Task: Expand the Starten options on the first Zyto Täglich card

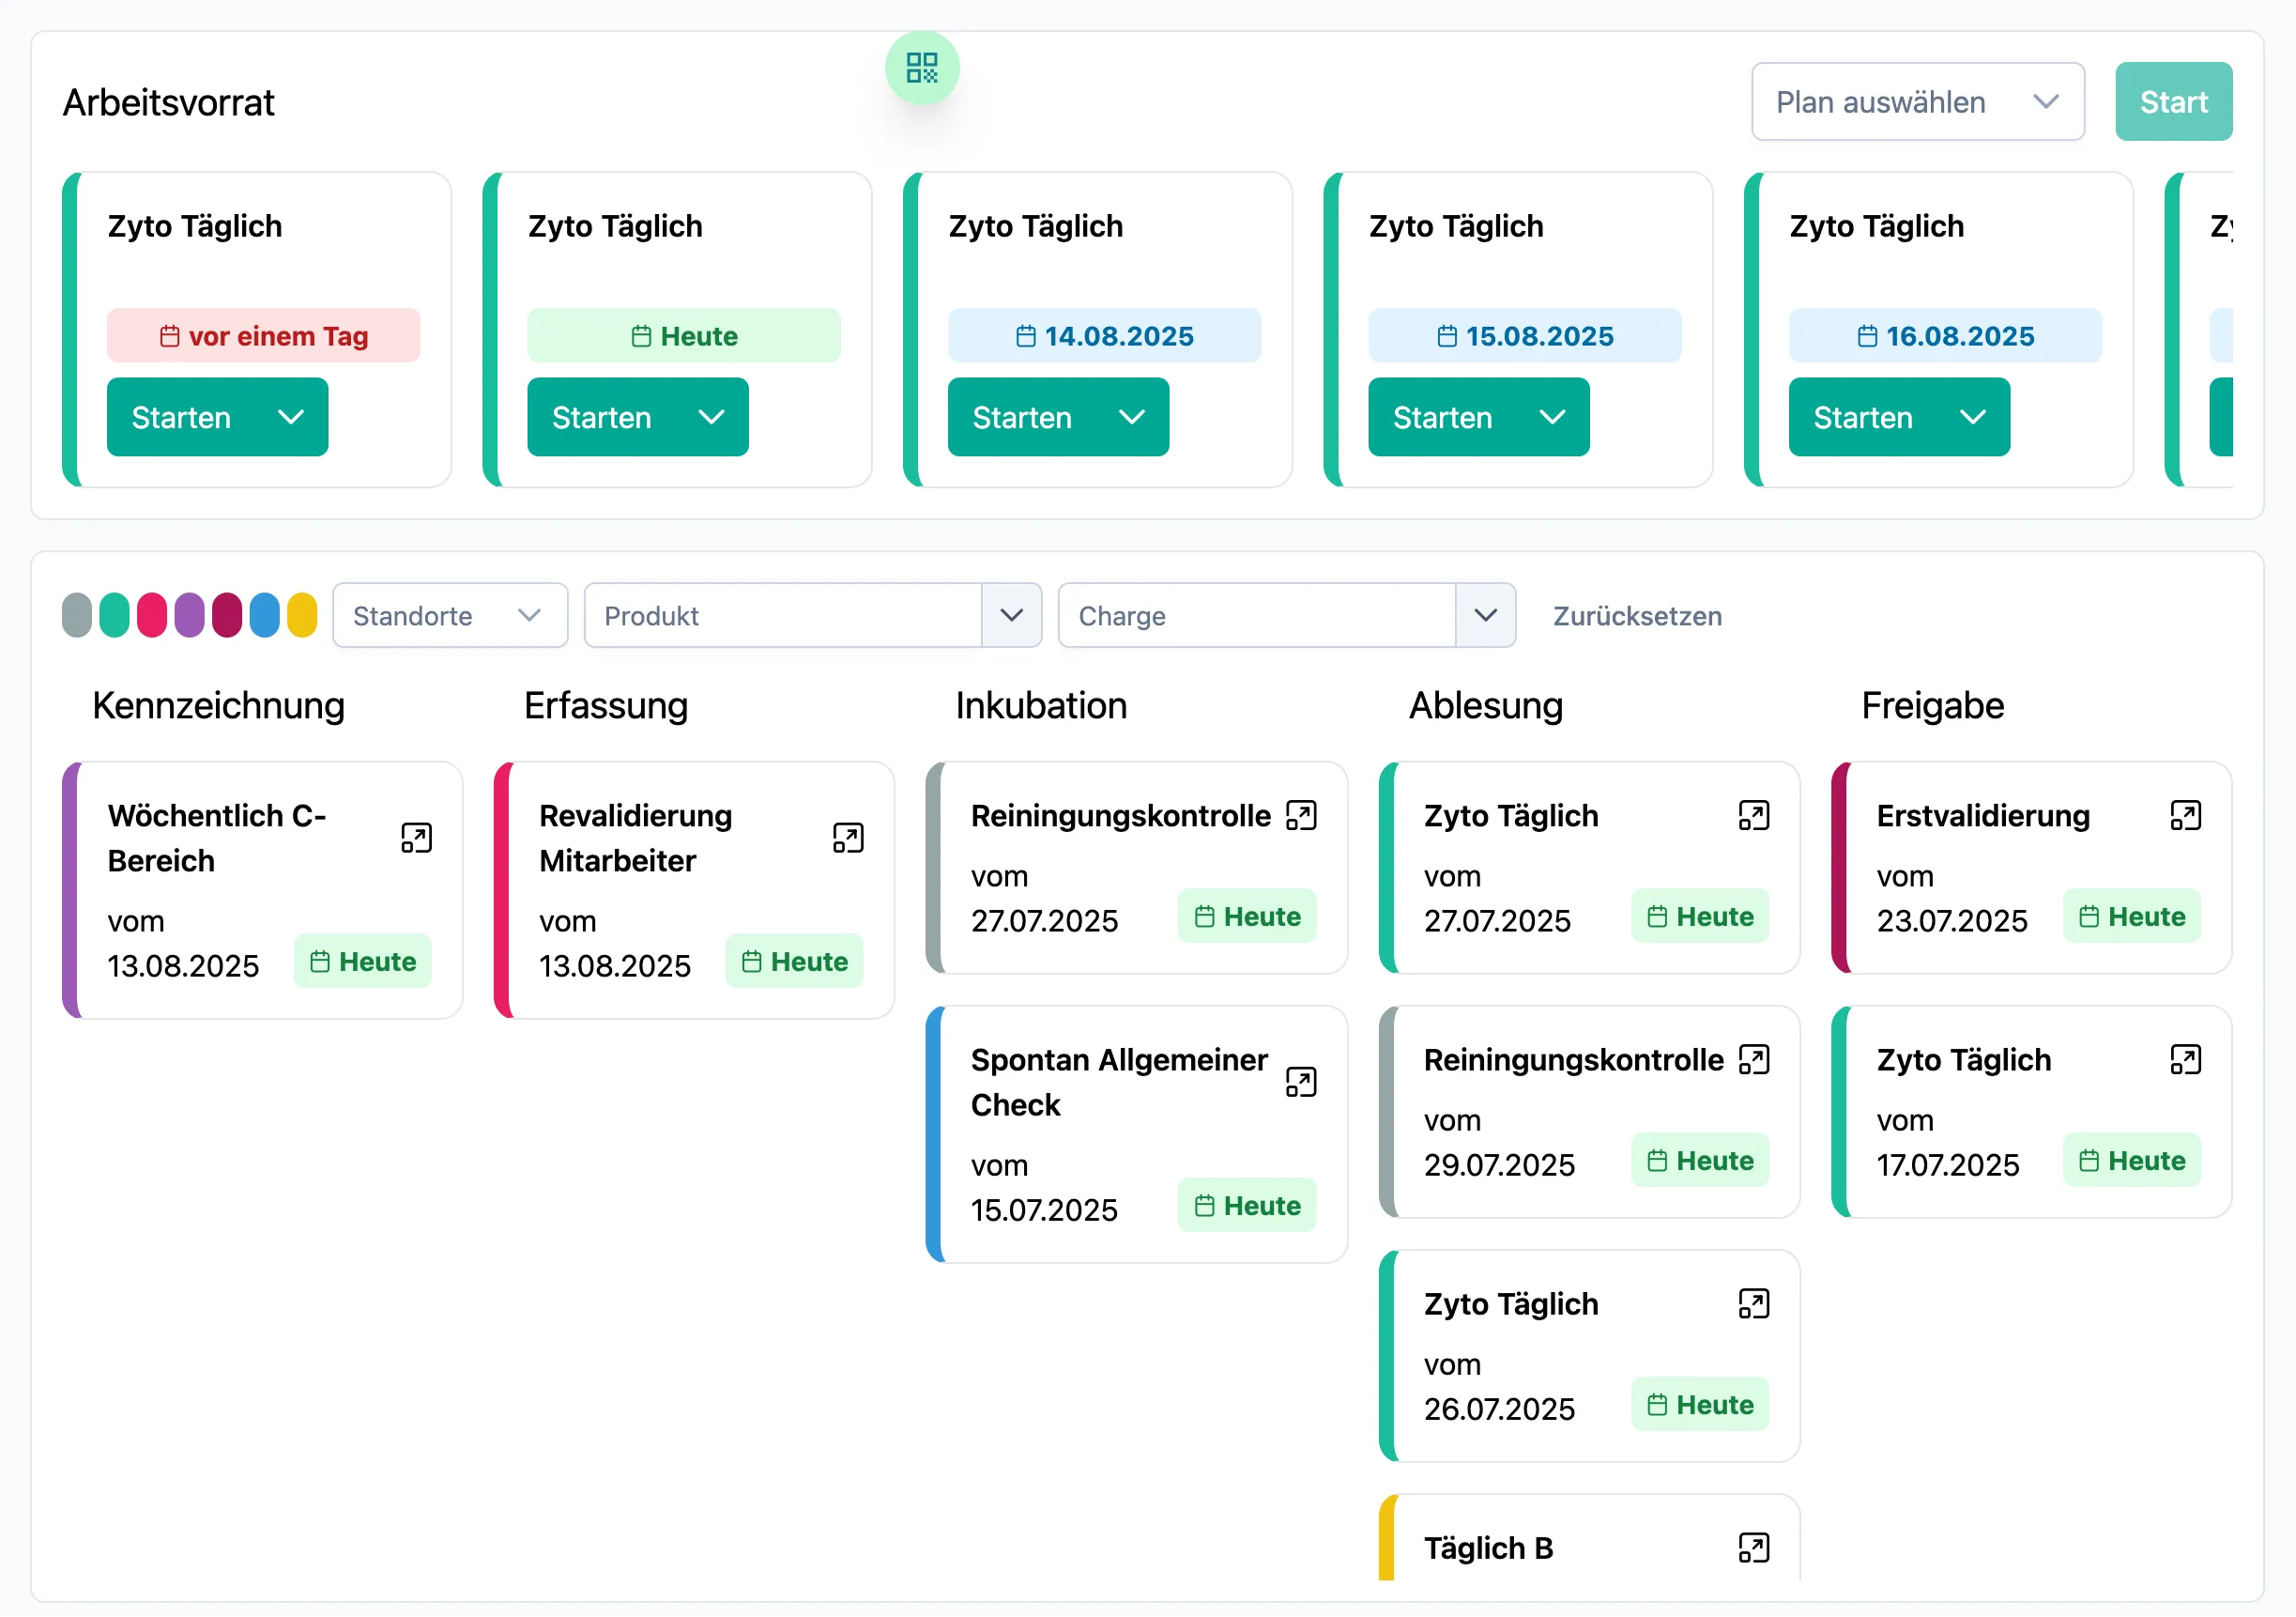Action: click(291, 416)
